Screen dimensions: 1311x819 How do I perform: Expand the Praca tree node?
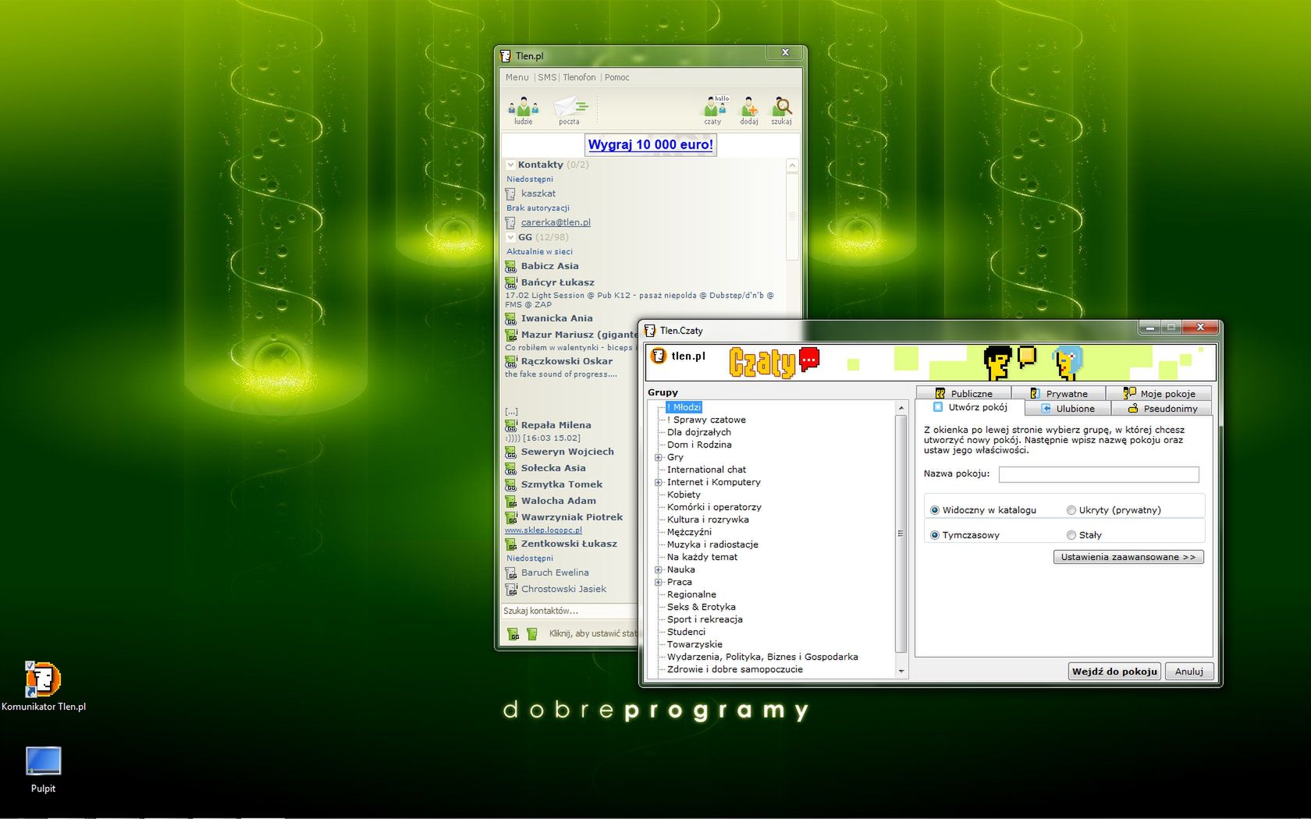pyautogui.click(x=659, y=582)
